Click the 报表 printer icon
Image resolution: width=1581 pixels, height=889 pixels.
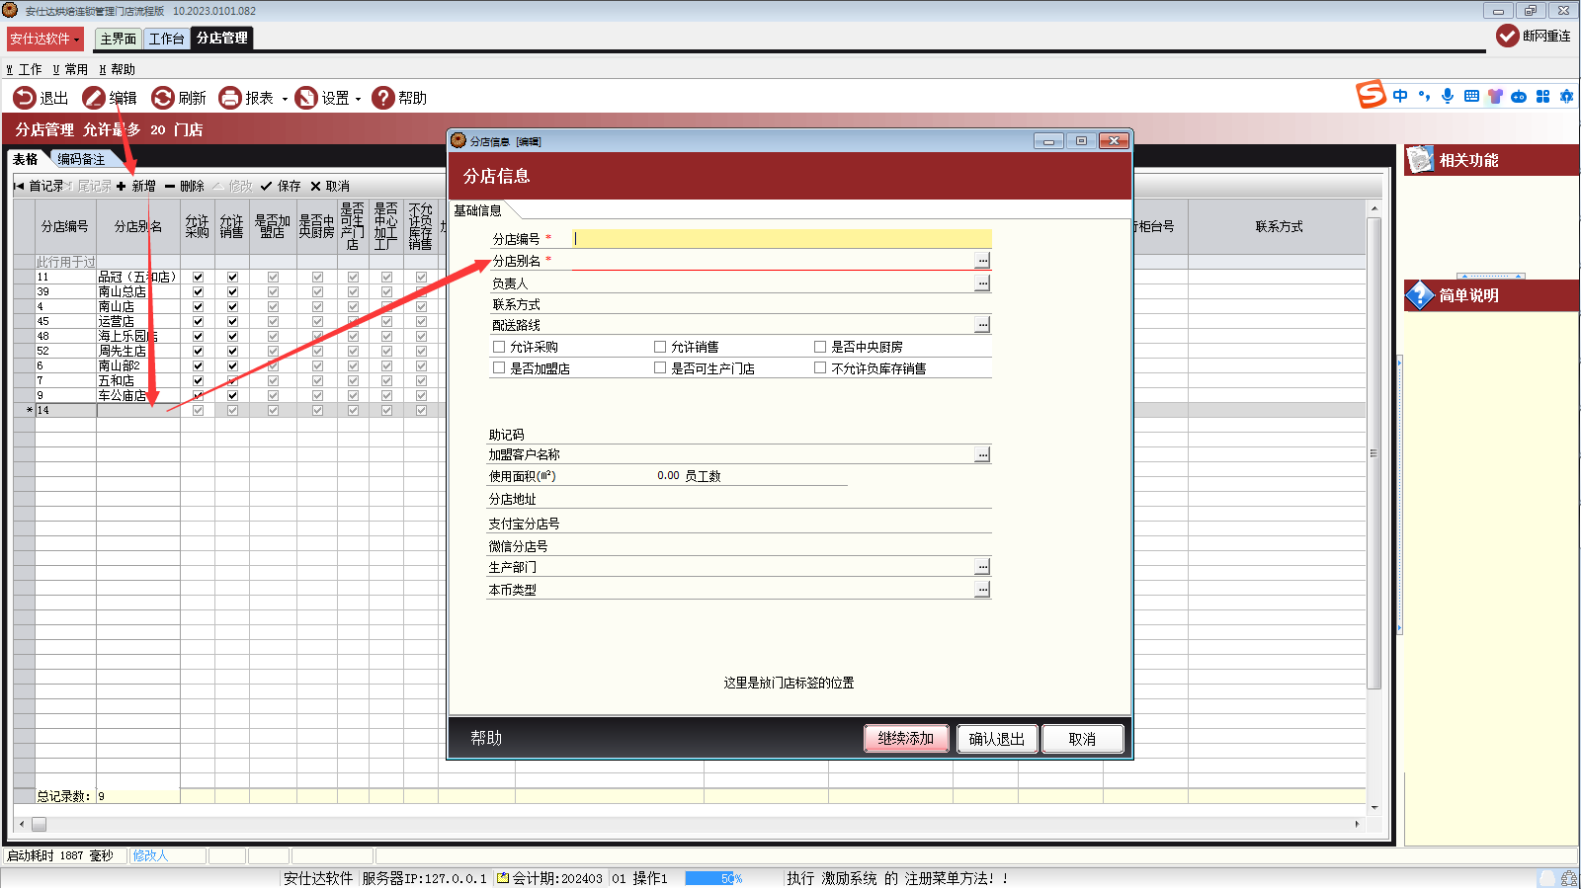pos(230,98)
